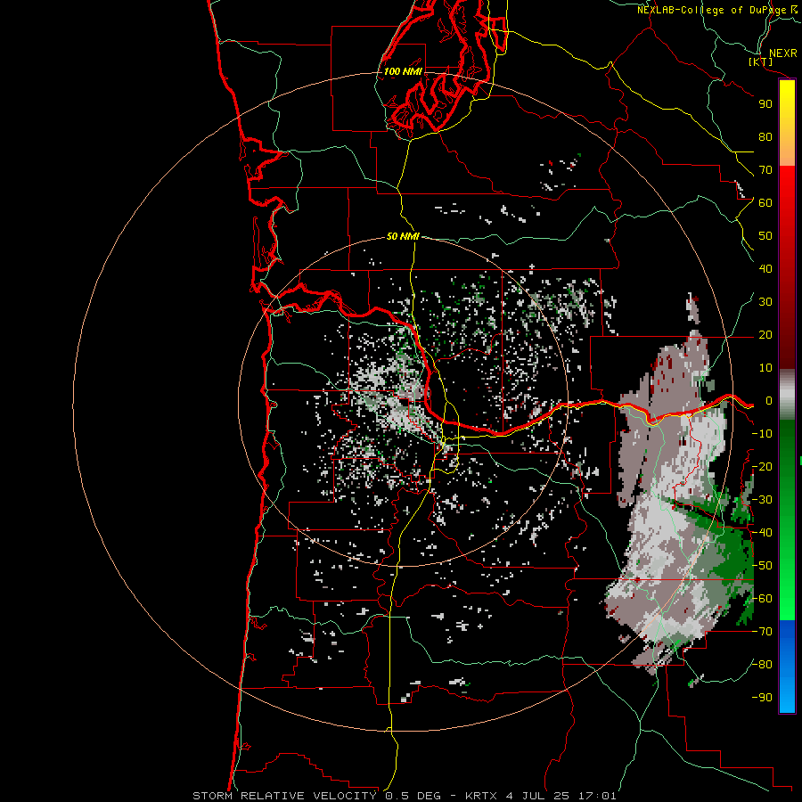Click the -10 value on the velocity scale

762,434
